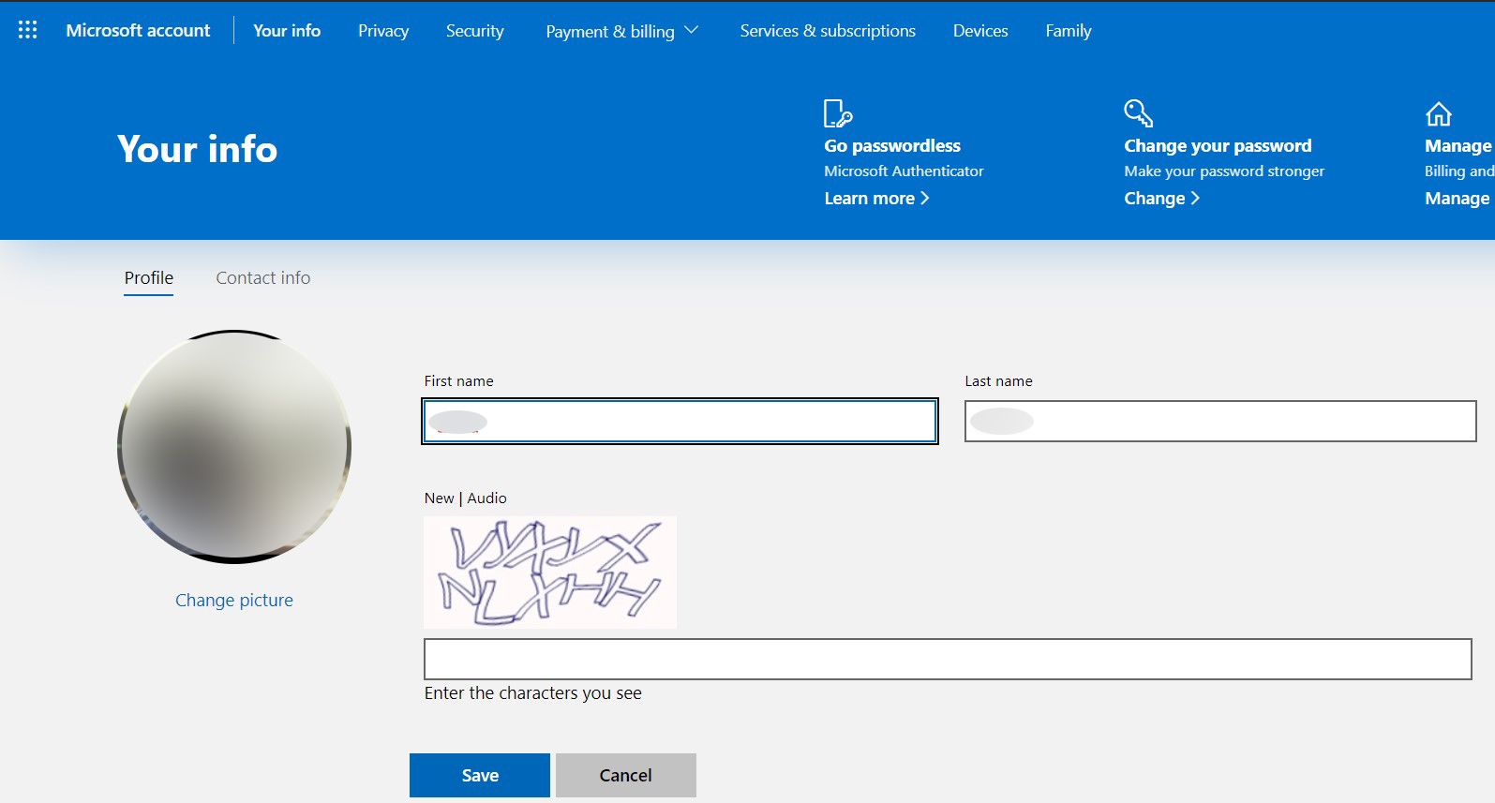Click Make your password stronger text
This screenshot has height=803, width=1495.
tap(1224, 171)
